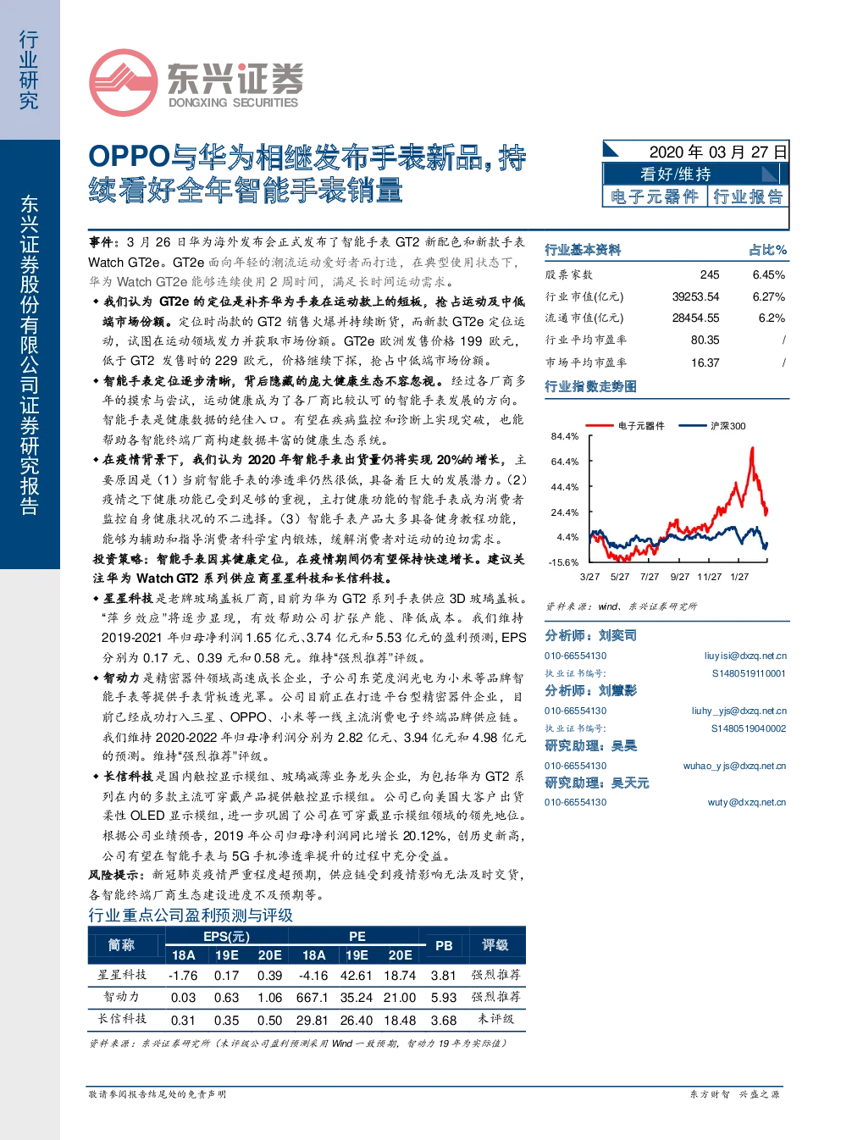The width and height of the screenshot is (841, 1140).
Task: Click the 行业基本资料 heading
Action: click(583, 250)
